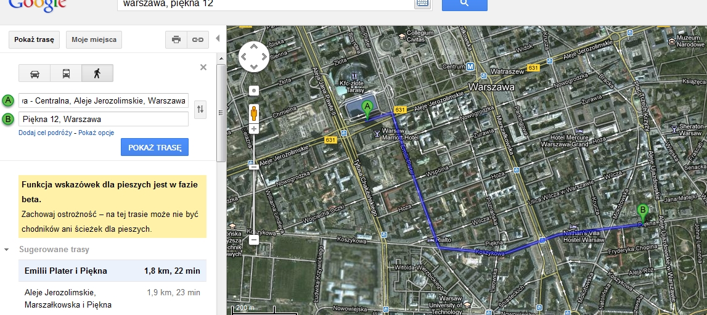Click the blue POKAŻ TRASĘ button
The width and height of the screenshot is (707, 315).
(x=155, y=147)
